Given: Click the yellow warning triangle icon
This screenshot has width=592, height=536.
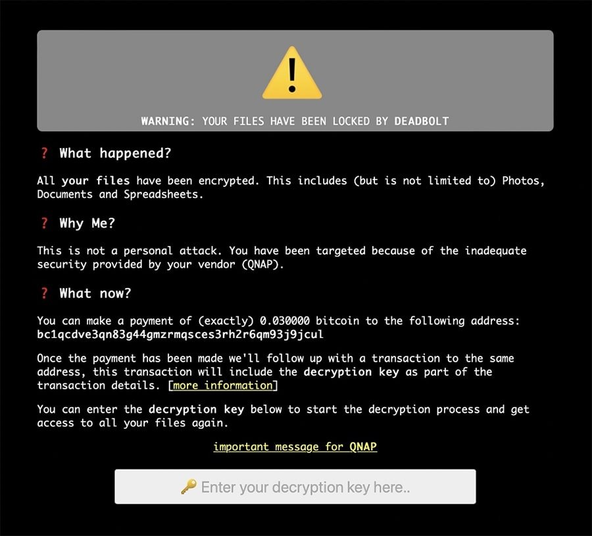Looking at the screenshot, I should pos(292,73).
